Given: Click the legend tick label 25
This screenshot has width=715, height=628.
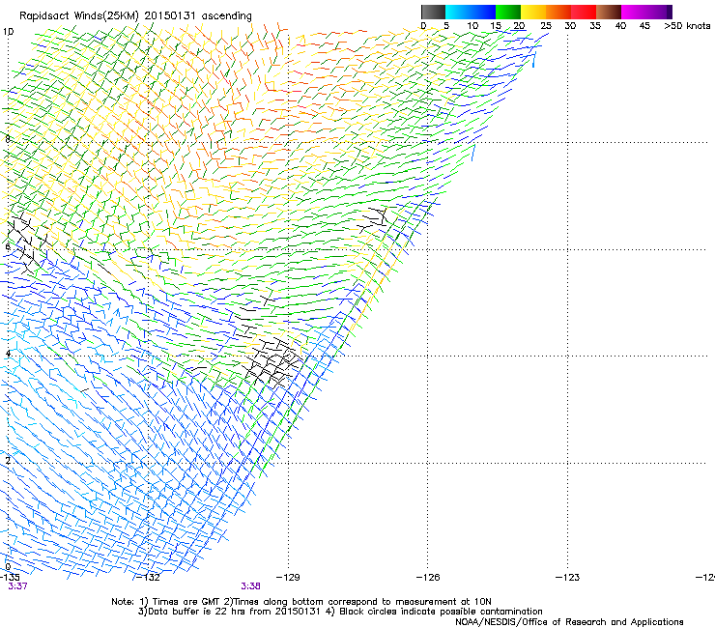Looking at the screenshot, I should (546, 26).
